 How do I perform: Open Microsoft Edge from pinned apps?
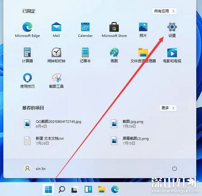(27, 30)
